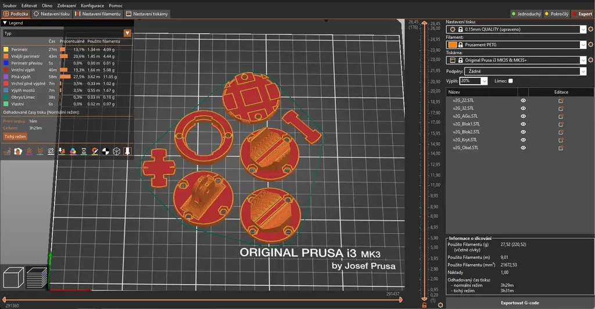Toggle Seams visibility icon in legend
Image resolution: width=595 pixels, height=309 pixels.
[51, 151]
